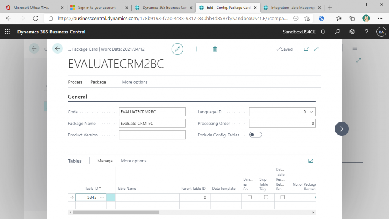Screen dimensions: 389x219
Task: Collapse the General section heading
Action: (77, 97)
